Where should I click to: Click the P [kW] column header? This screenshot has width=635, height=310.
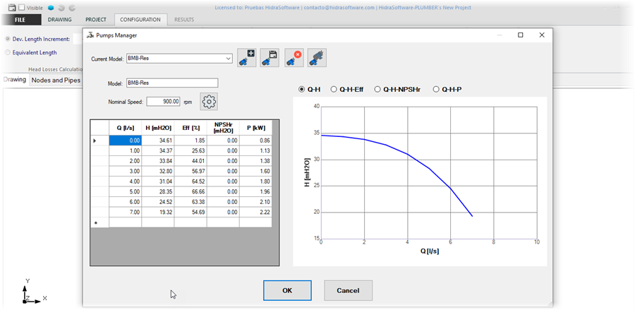(255, 128)
